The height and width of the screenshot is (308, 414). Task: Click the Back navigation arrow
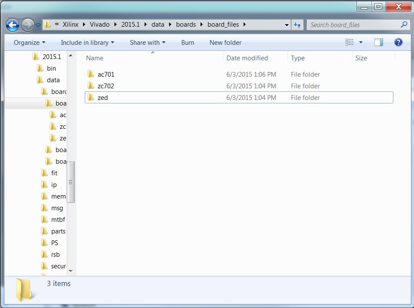(x=12, y=25)
